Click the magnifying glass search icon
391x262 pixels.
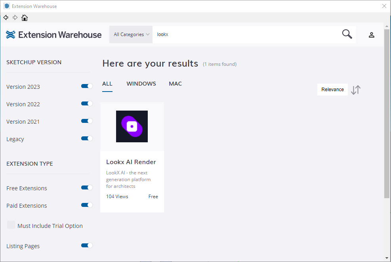point(347,34)
